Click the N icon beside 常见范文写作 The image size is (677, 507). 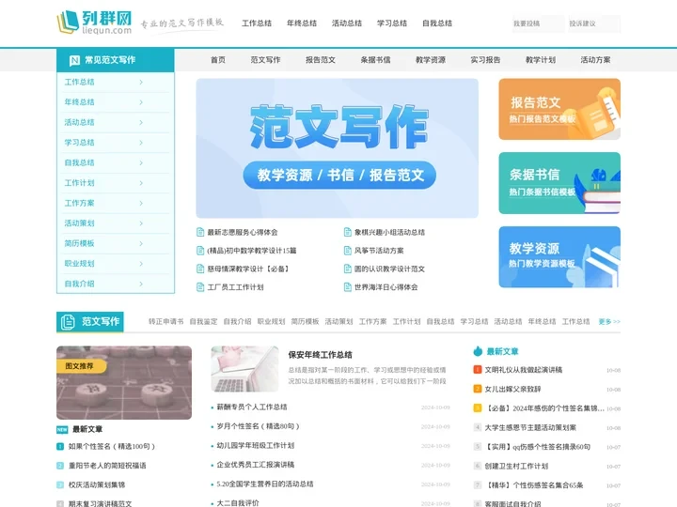(x=74, y=60)
